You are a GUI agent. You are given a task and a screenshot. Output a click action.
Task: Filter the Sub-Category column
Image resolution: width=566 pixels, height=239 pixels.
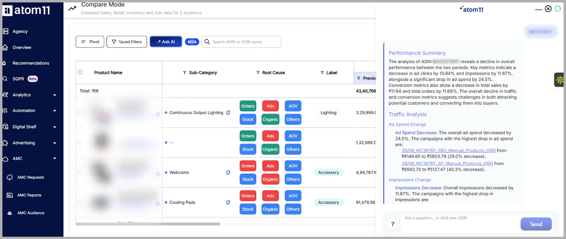pyautogui.click(x=185, y=73)
